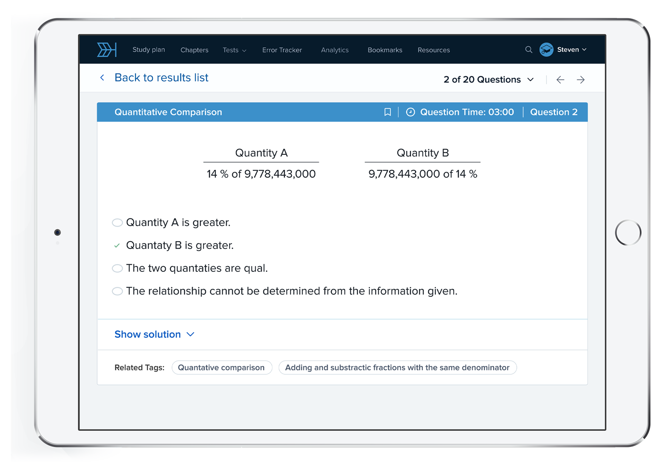Image resolution: width=665 pixels, height=462 pixels.
Task: Click the Quantative comparison related tag
Action: click(x=222, y=367)
